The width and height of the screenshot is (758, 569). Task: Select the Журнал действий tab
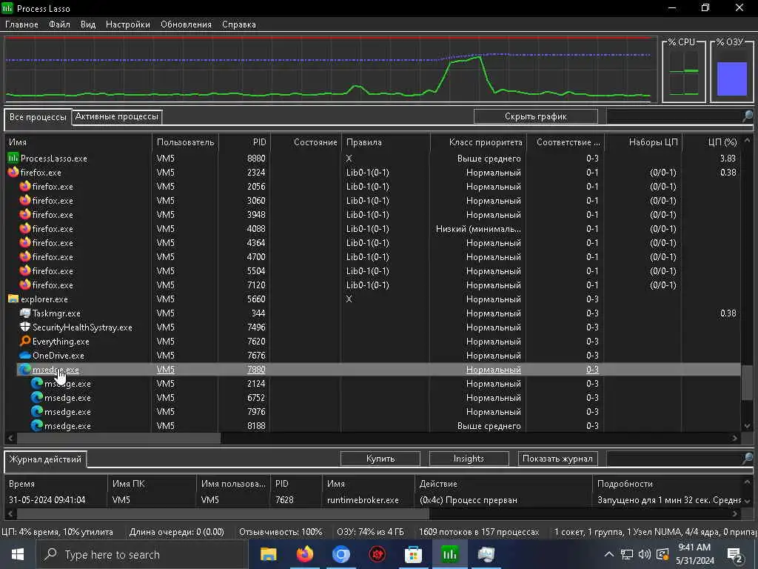coord(45,459)
